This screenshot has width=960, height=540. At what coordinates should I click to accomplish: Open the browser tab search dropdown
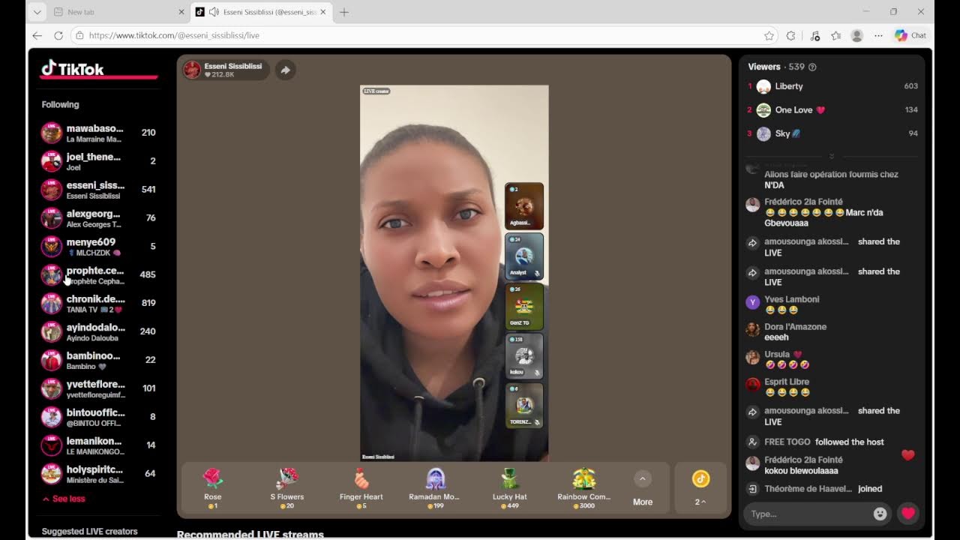click(37, 12)
